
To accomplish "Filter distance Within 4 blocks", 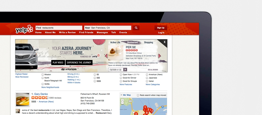I will [74, 83].
